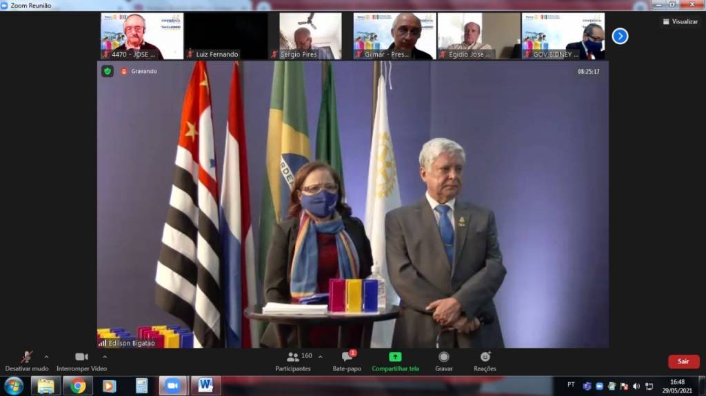
Task: Select Sergio Pires video thumbnail
Action: tap(310, 36)
